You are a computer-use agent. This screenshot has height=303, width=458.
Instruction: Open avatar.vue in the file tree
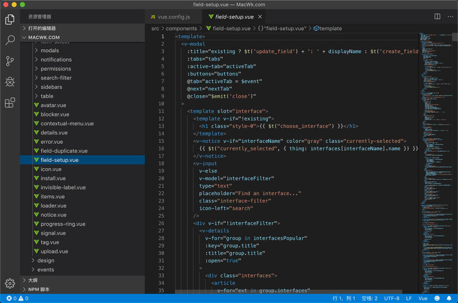coord(54,105)
